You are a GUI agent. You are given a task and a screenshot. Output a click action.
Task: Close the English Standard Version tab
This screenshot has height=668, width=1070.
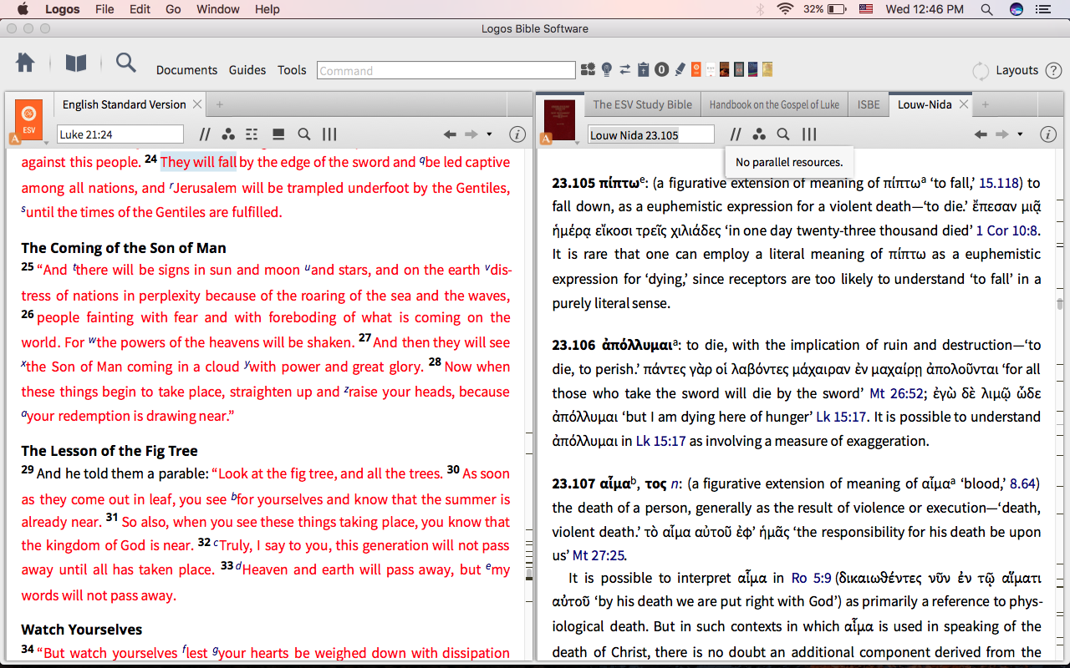[x=197, y=104]
